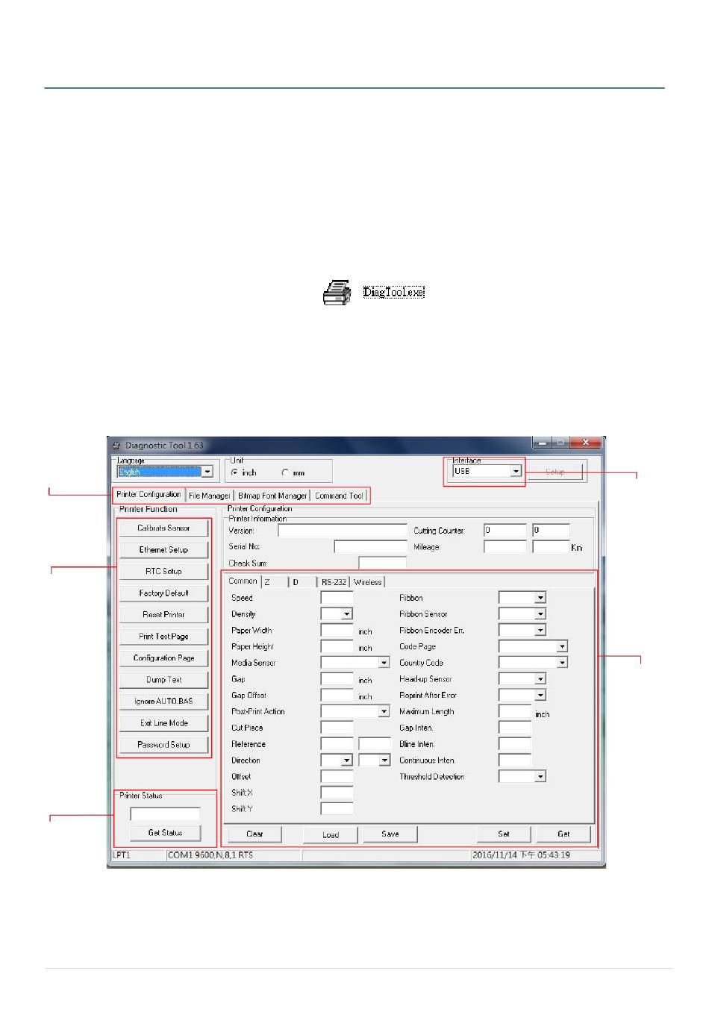Click the interface Setup button

point(555,472)
